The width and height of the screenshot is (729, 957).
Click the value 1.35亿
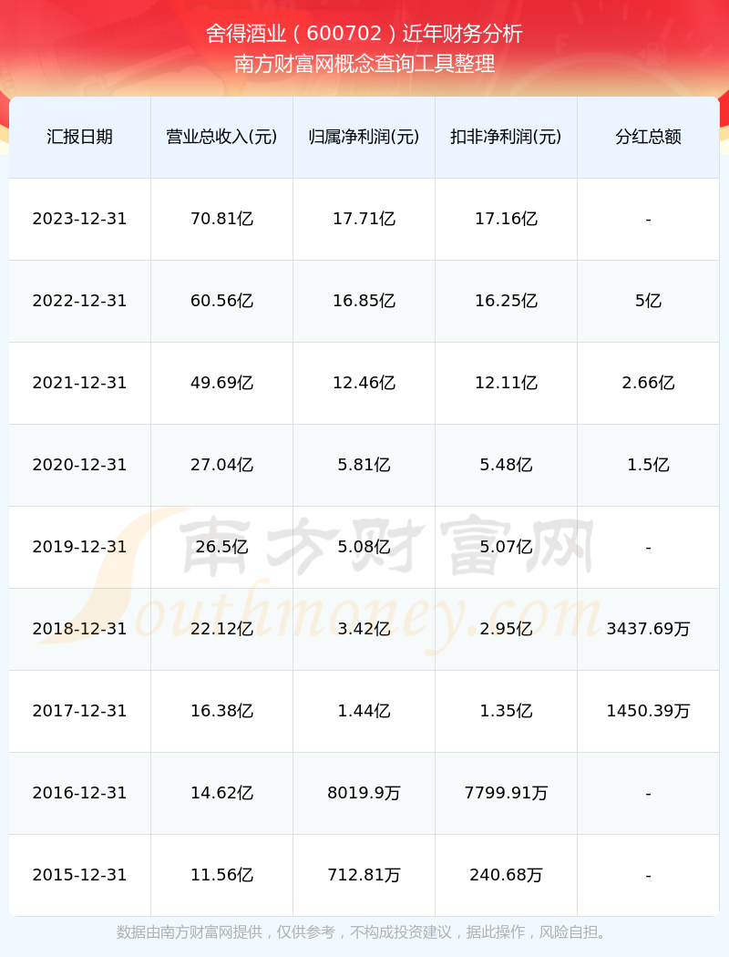tap(506, 711)
